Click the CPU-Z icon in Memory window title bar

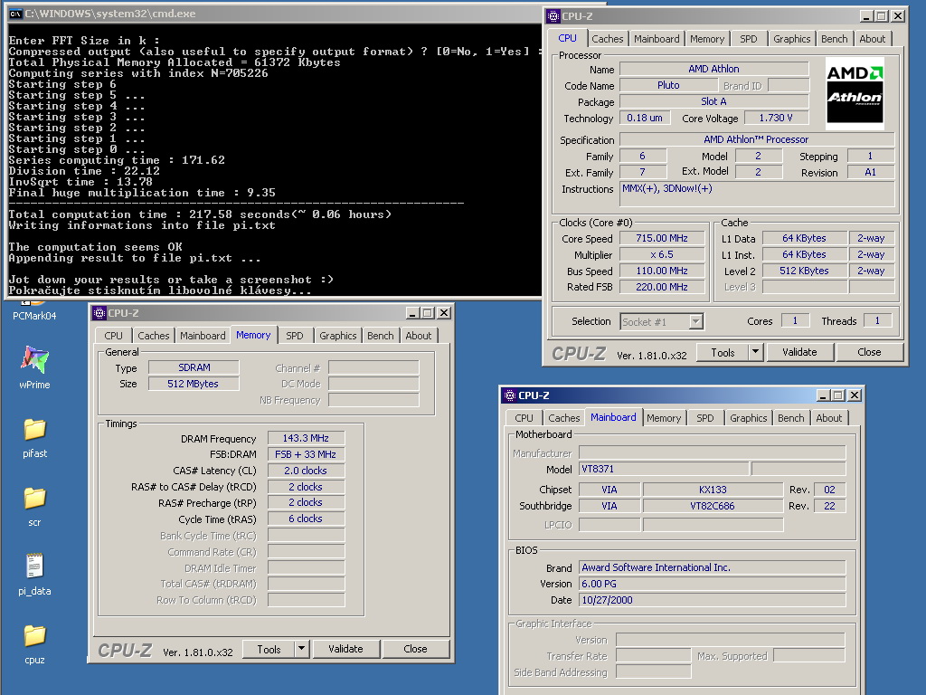(x=99, y=312)
